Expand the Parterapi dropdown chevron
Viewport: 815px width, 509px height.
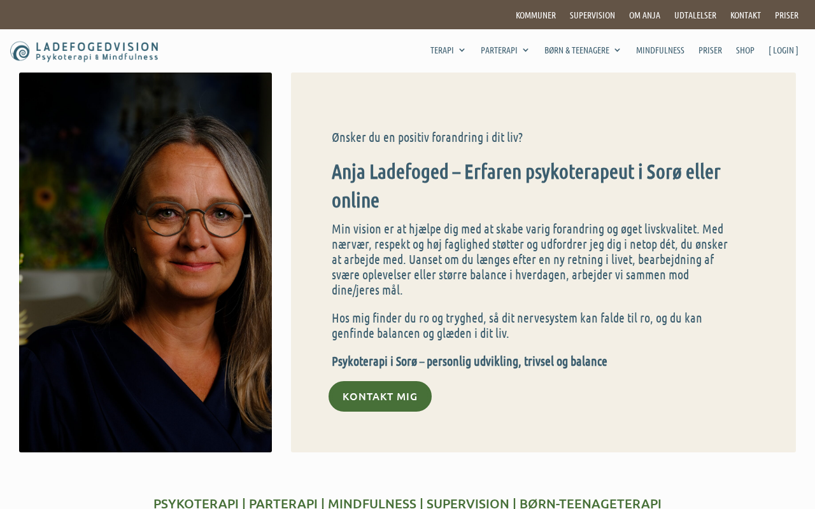pyautogui.click(x=525, y=50)
